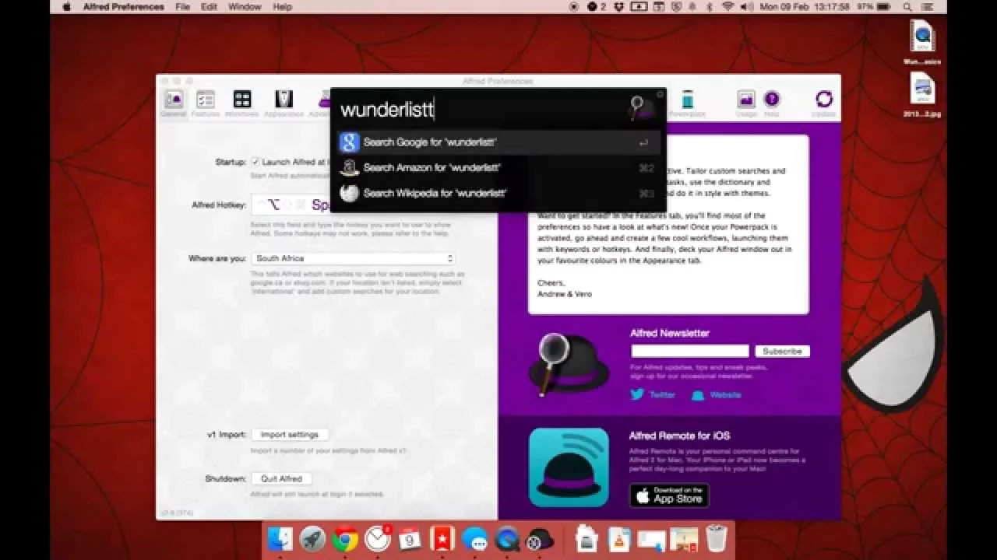Open Wunderlist from the Dock
Screen dimensions: 997x560
(x=442, y=539)
